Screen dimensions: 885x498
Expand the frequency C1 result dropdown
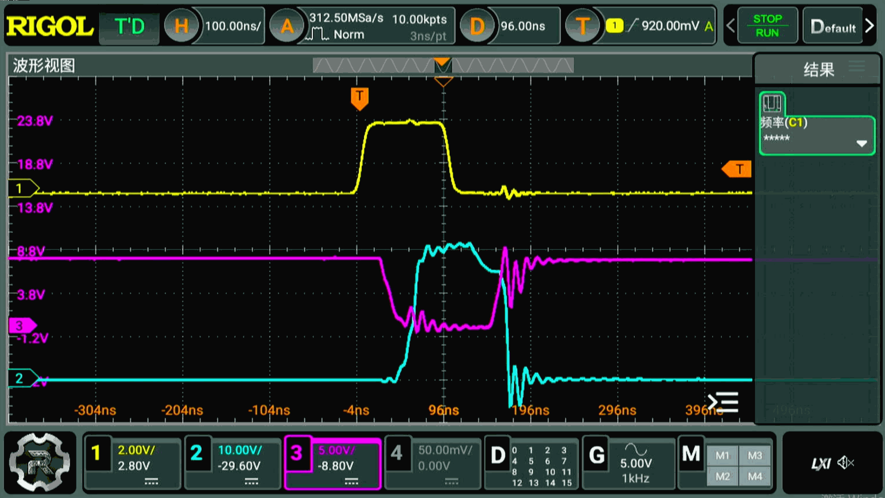[861, 143]
